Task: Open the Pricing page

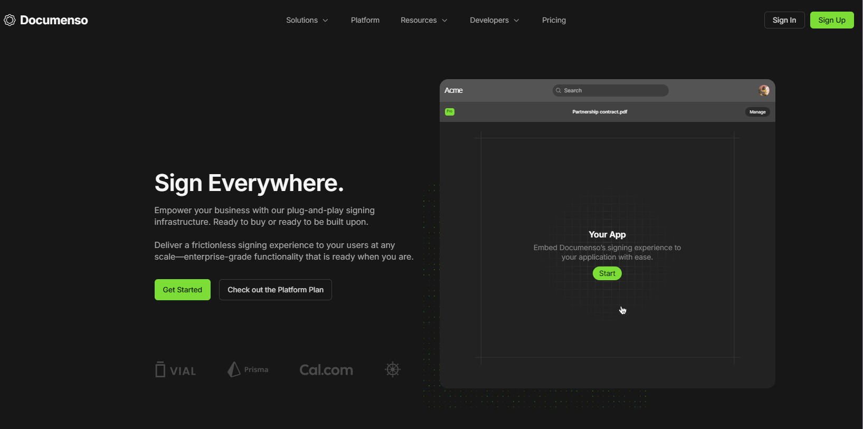Action: (x=554, y=20)
